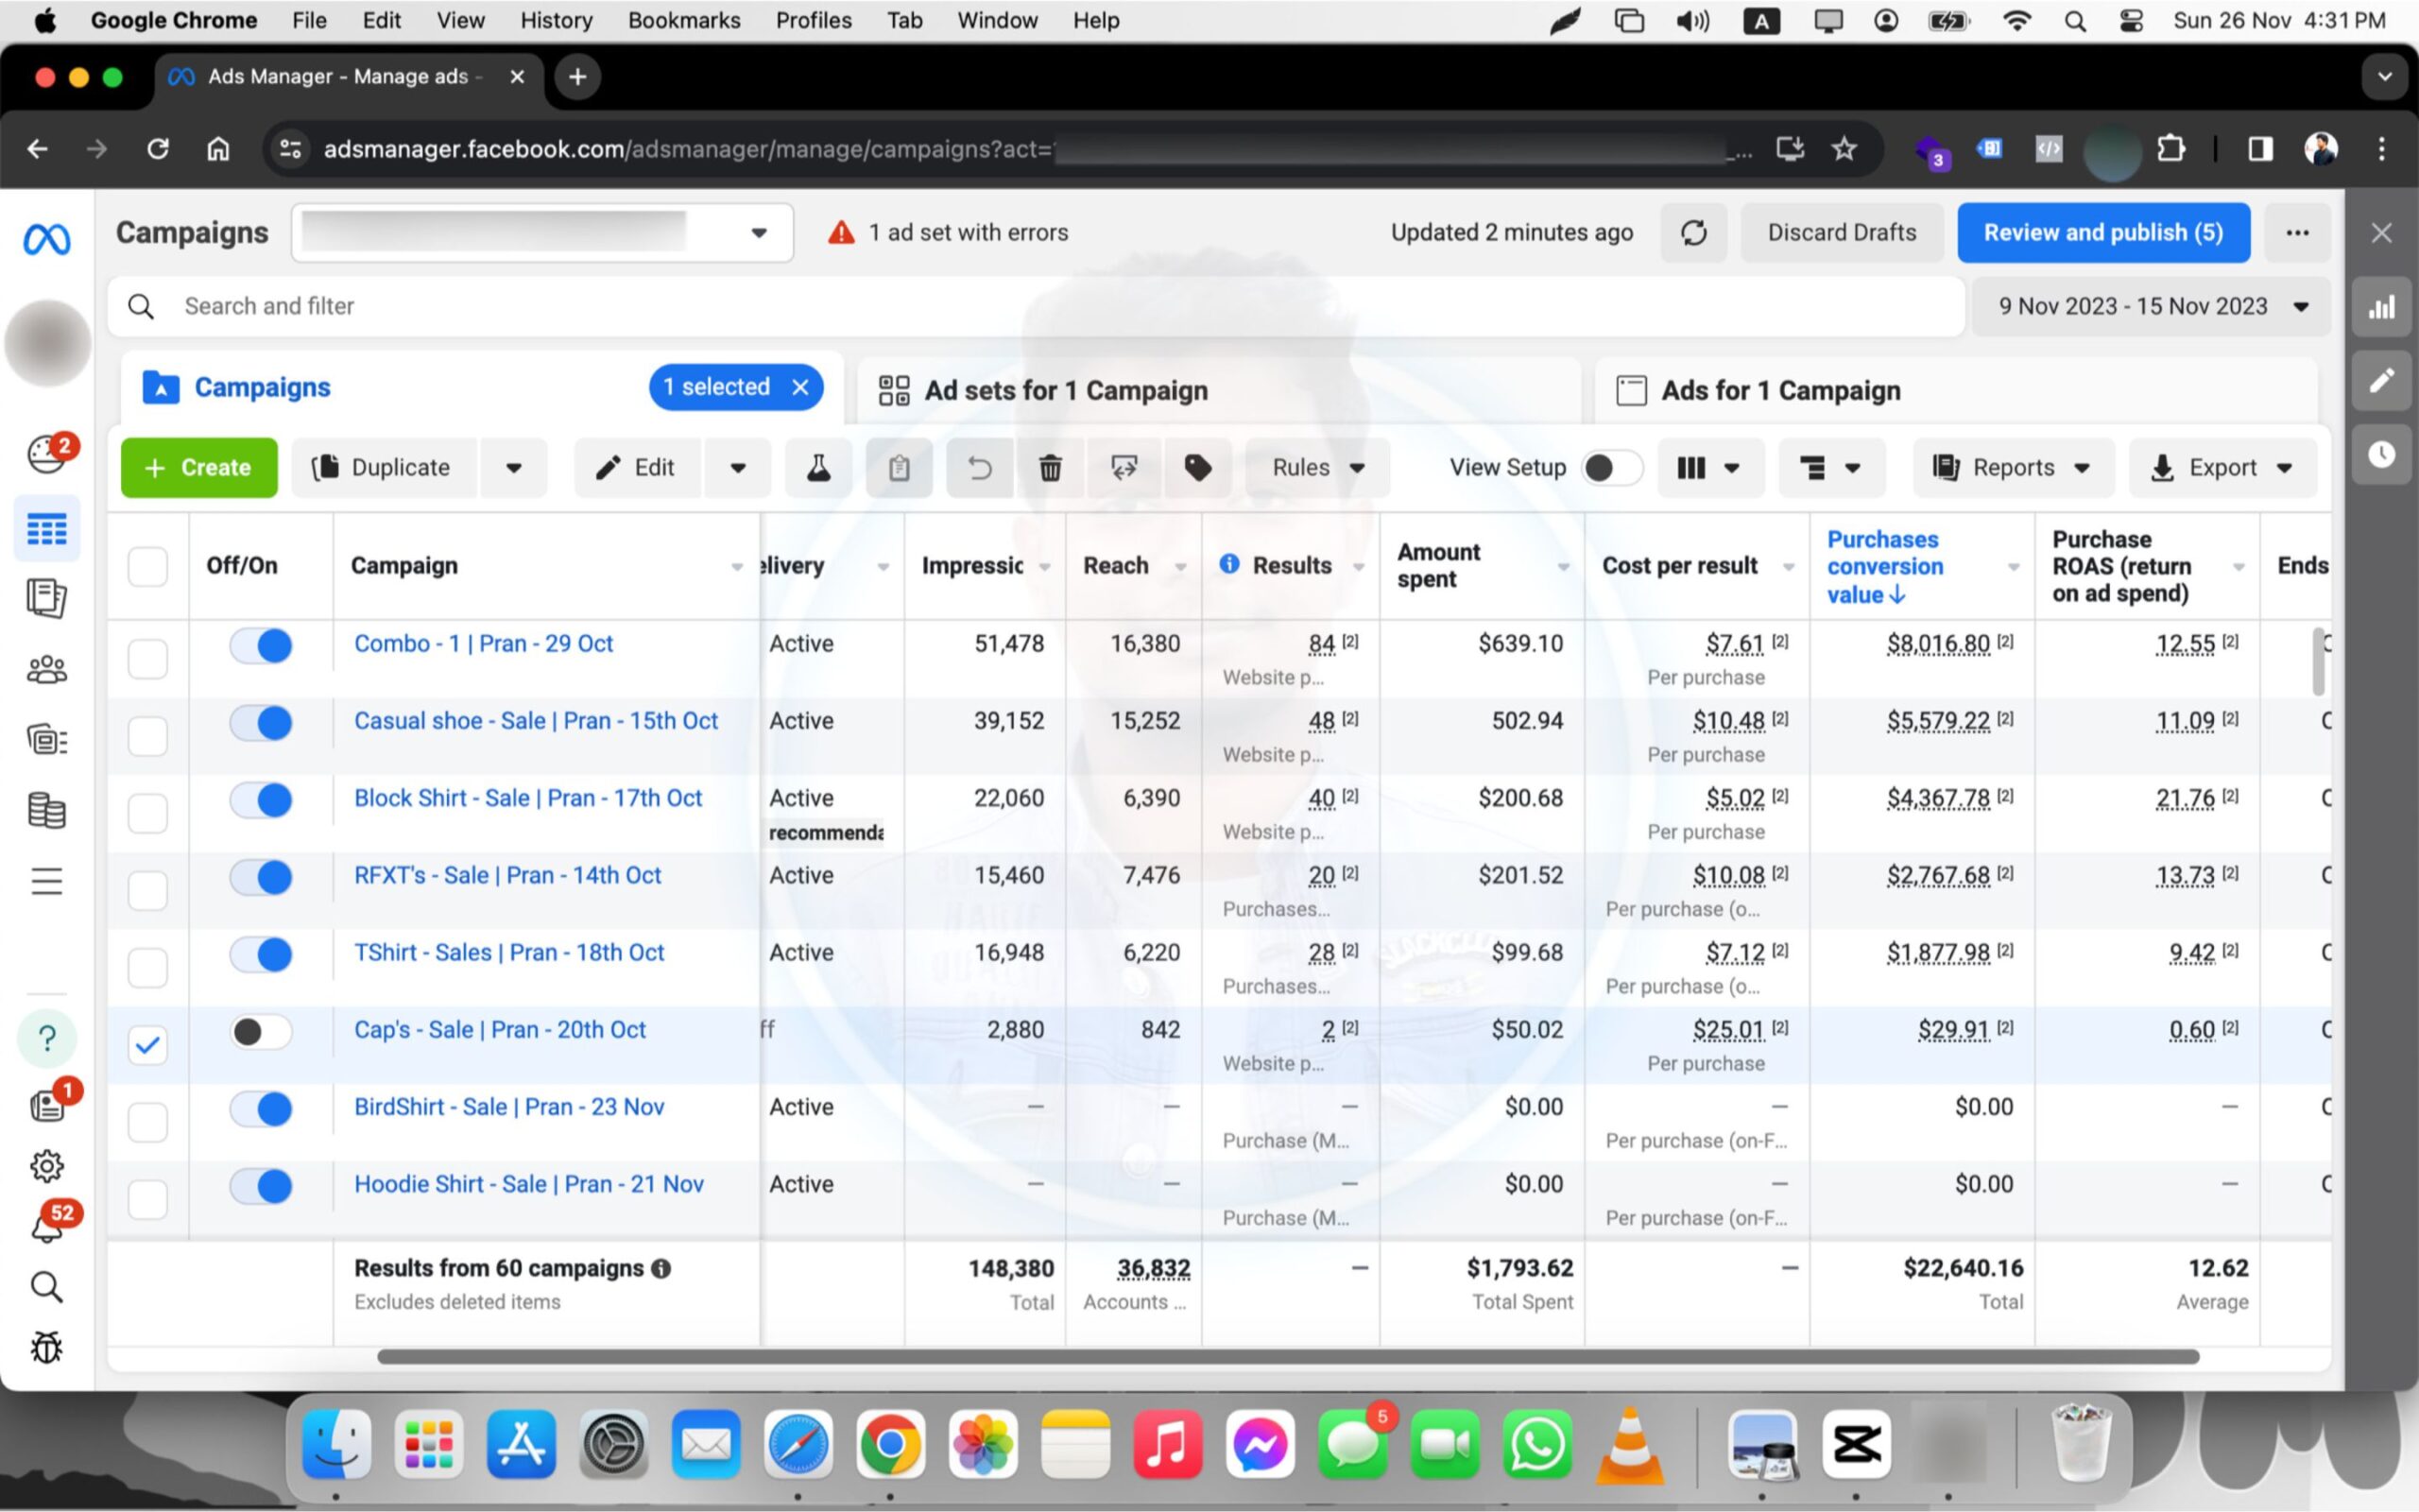
Task: Click Review and publish (5) button
Action: pyautogui.click(x=2103, y=233)
